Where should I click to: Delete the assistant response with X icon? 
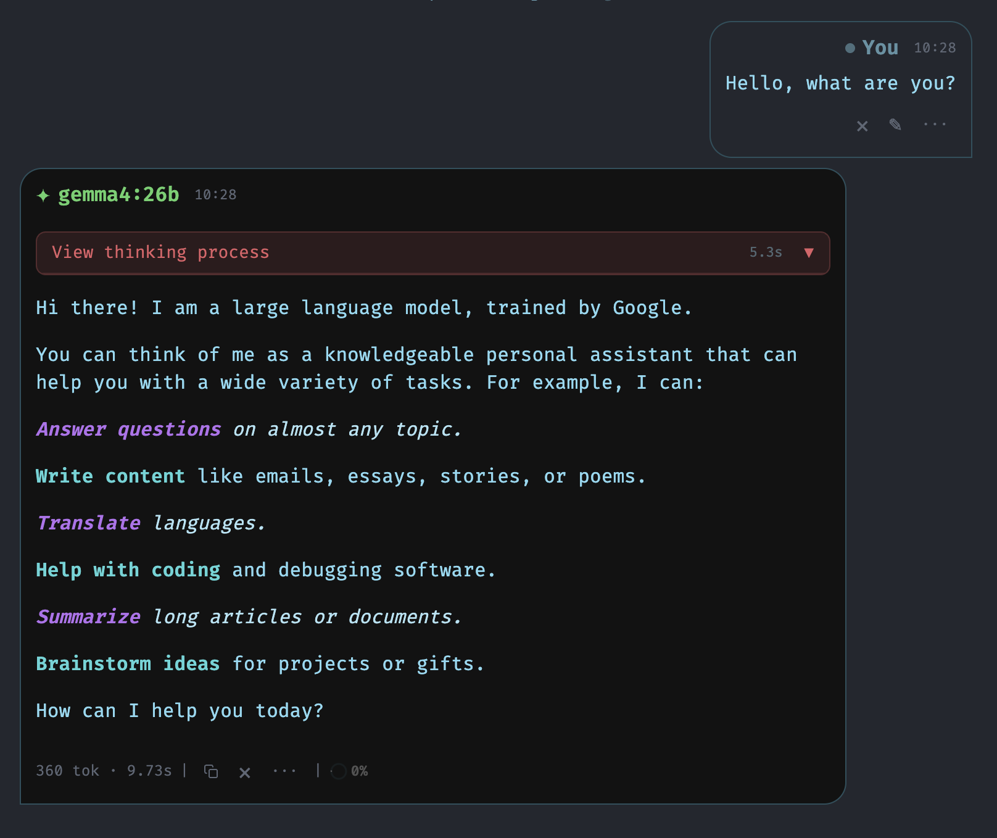point(245,772)
